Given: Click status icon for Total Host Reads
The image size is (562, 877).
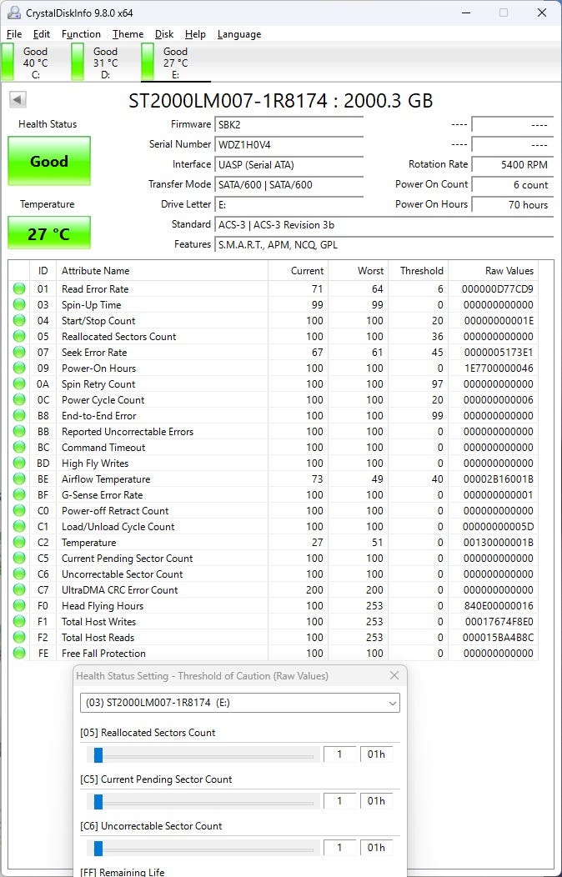Looking at the screenshot, I should (19, 637).
